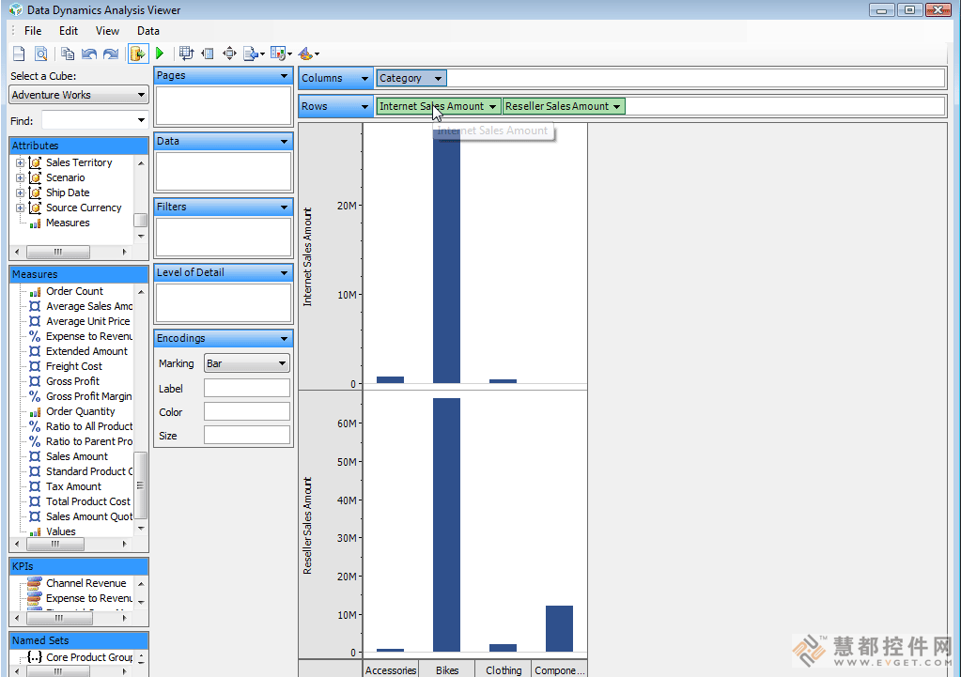Click the fit-width toolbar icon
961x677 pixels.
208,54
